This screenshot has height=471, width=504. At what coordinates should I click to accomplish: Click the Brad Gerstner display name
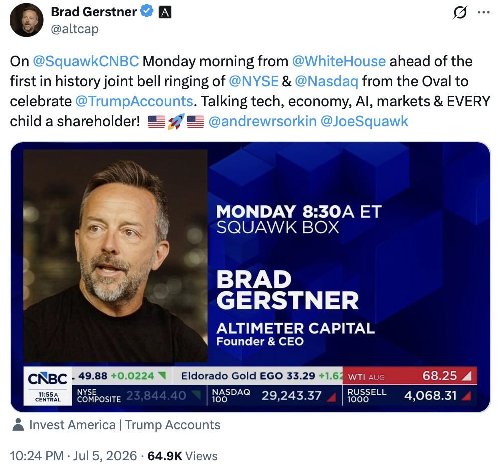(94, 12)
